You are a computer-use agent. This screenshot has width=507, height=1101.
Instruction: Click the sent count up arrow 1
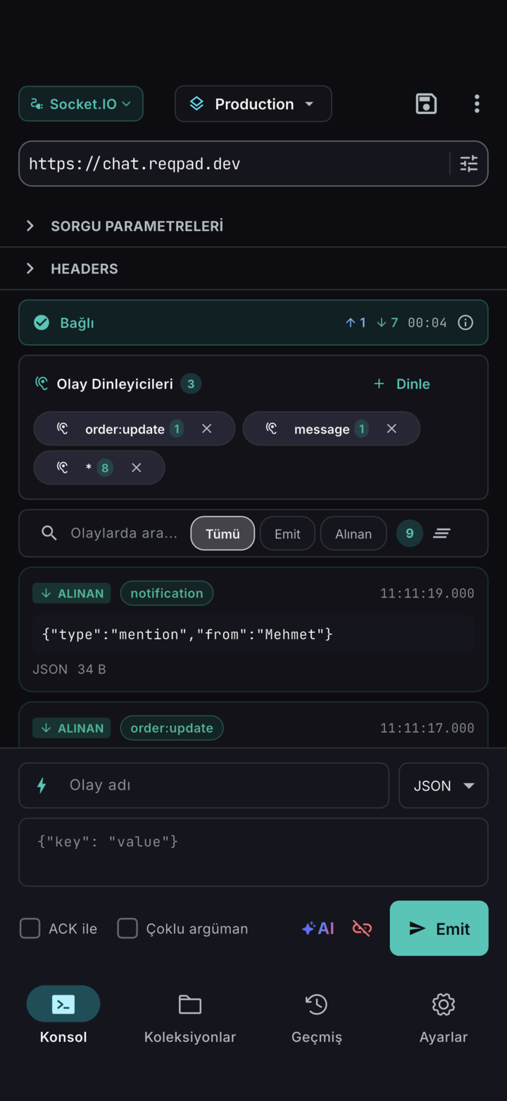[x=356, y=322]
